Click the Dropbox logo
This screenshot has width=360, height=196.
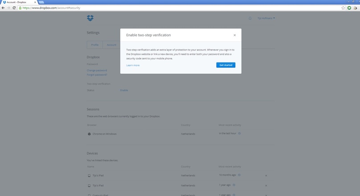click(90, 18)
